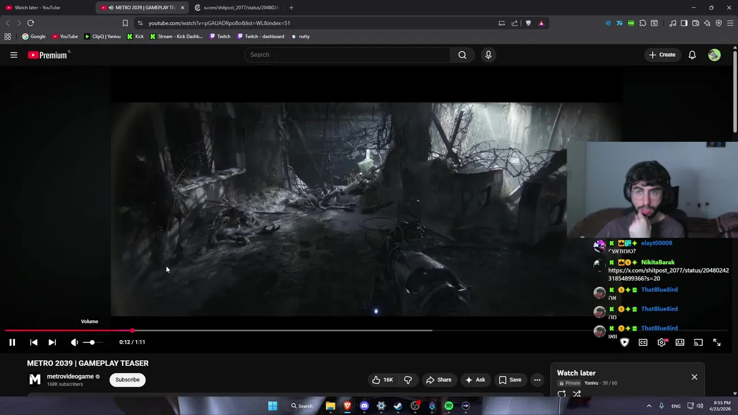Open Windows Start menu
Screen dimensions: 738x415
click(x=273, y=406)
